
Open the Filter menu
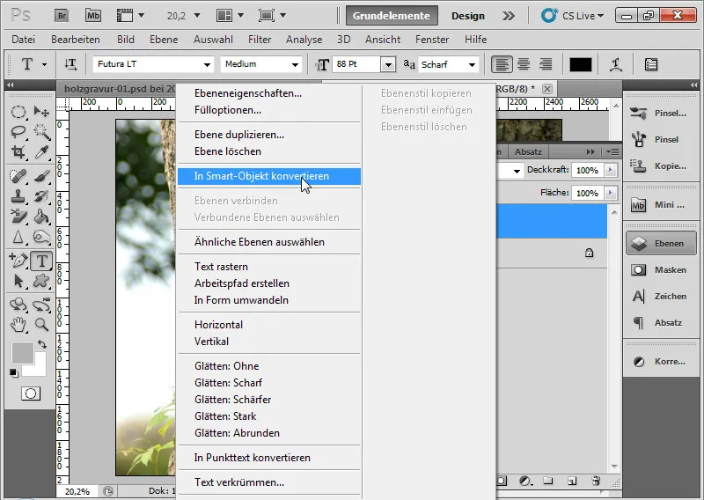pos(260,40)
